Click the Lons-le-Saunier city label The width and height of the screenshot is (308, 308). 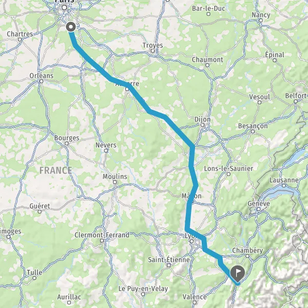point(228,168)
